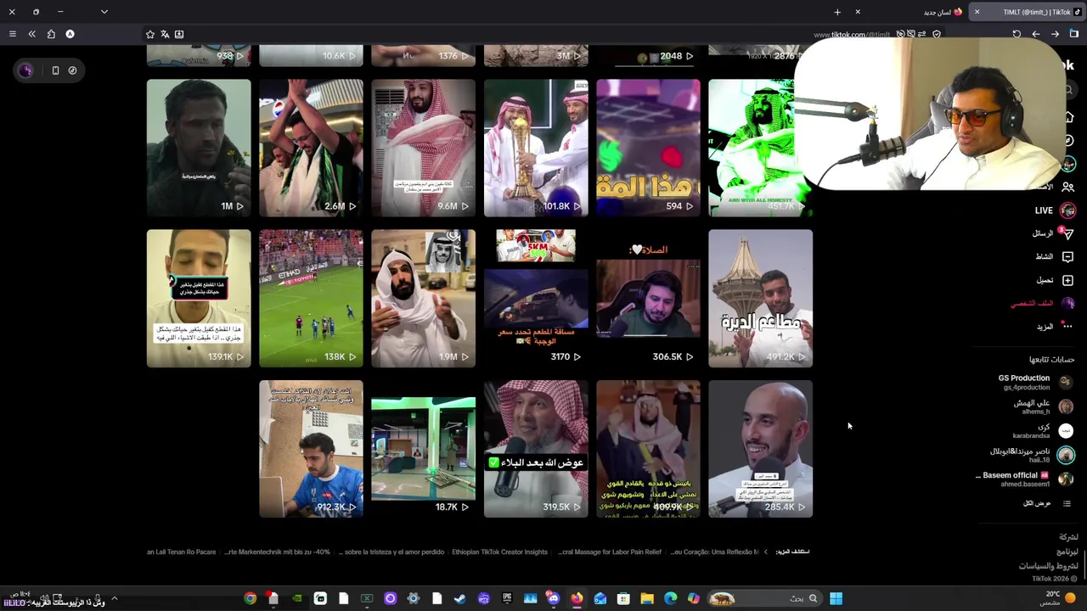
Task: Open More (المزيد) menu
Action: 1054,327
